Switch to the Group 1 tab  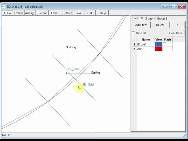(150, 19)
